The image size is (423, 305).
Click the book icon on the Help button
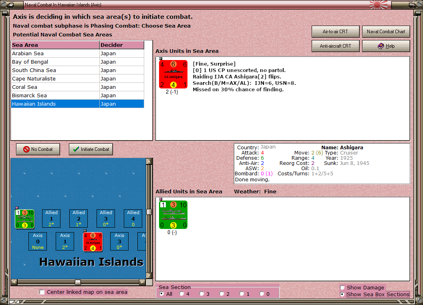click(381, 46)
